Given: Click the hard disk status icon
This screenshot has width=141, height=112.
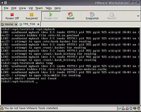Looking at the screenshot, I should tap(119, 108).
